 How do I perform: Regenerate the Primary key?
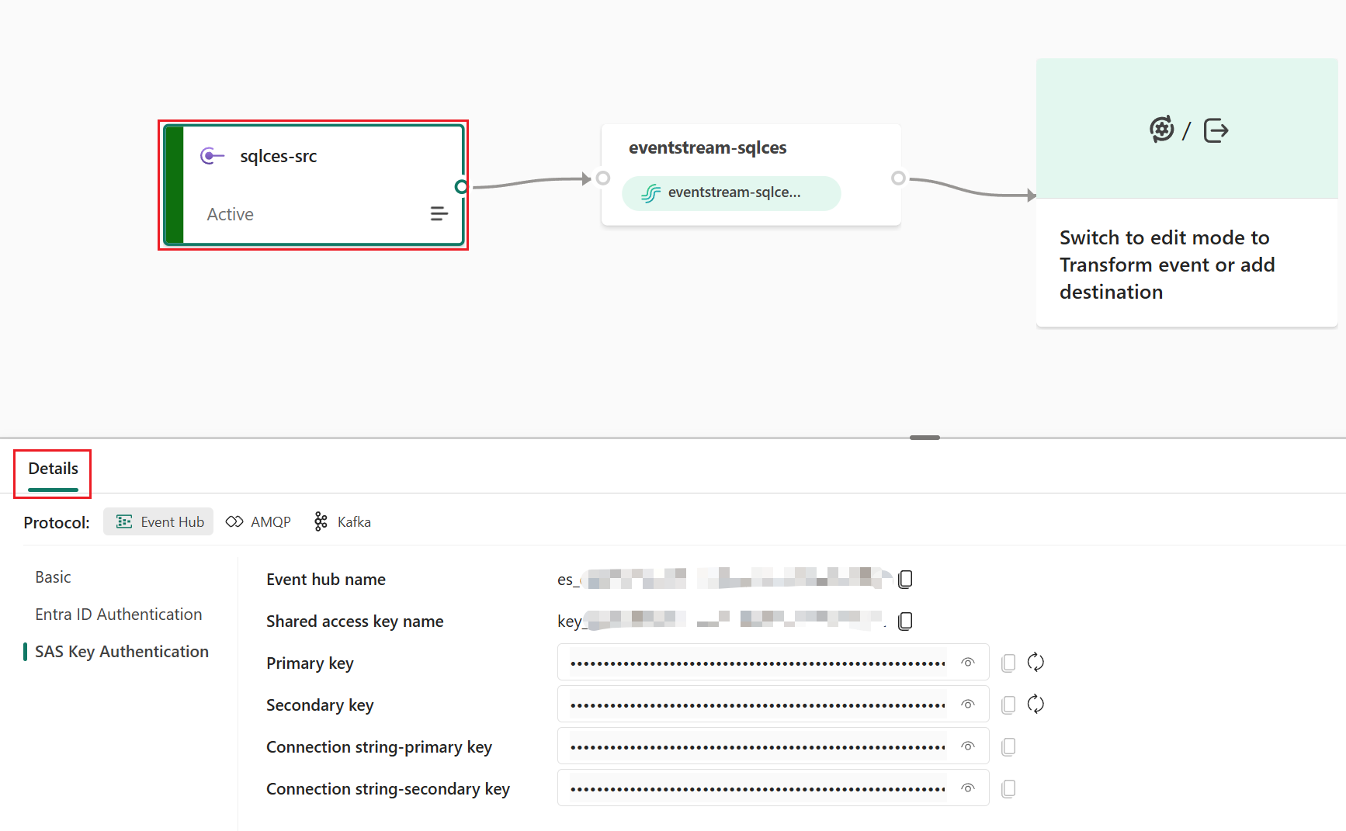(1036, 662)
